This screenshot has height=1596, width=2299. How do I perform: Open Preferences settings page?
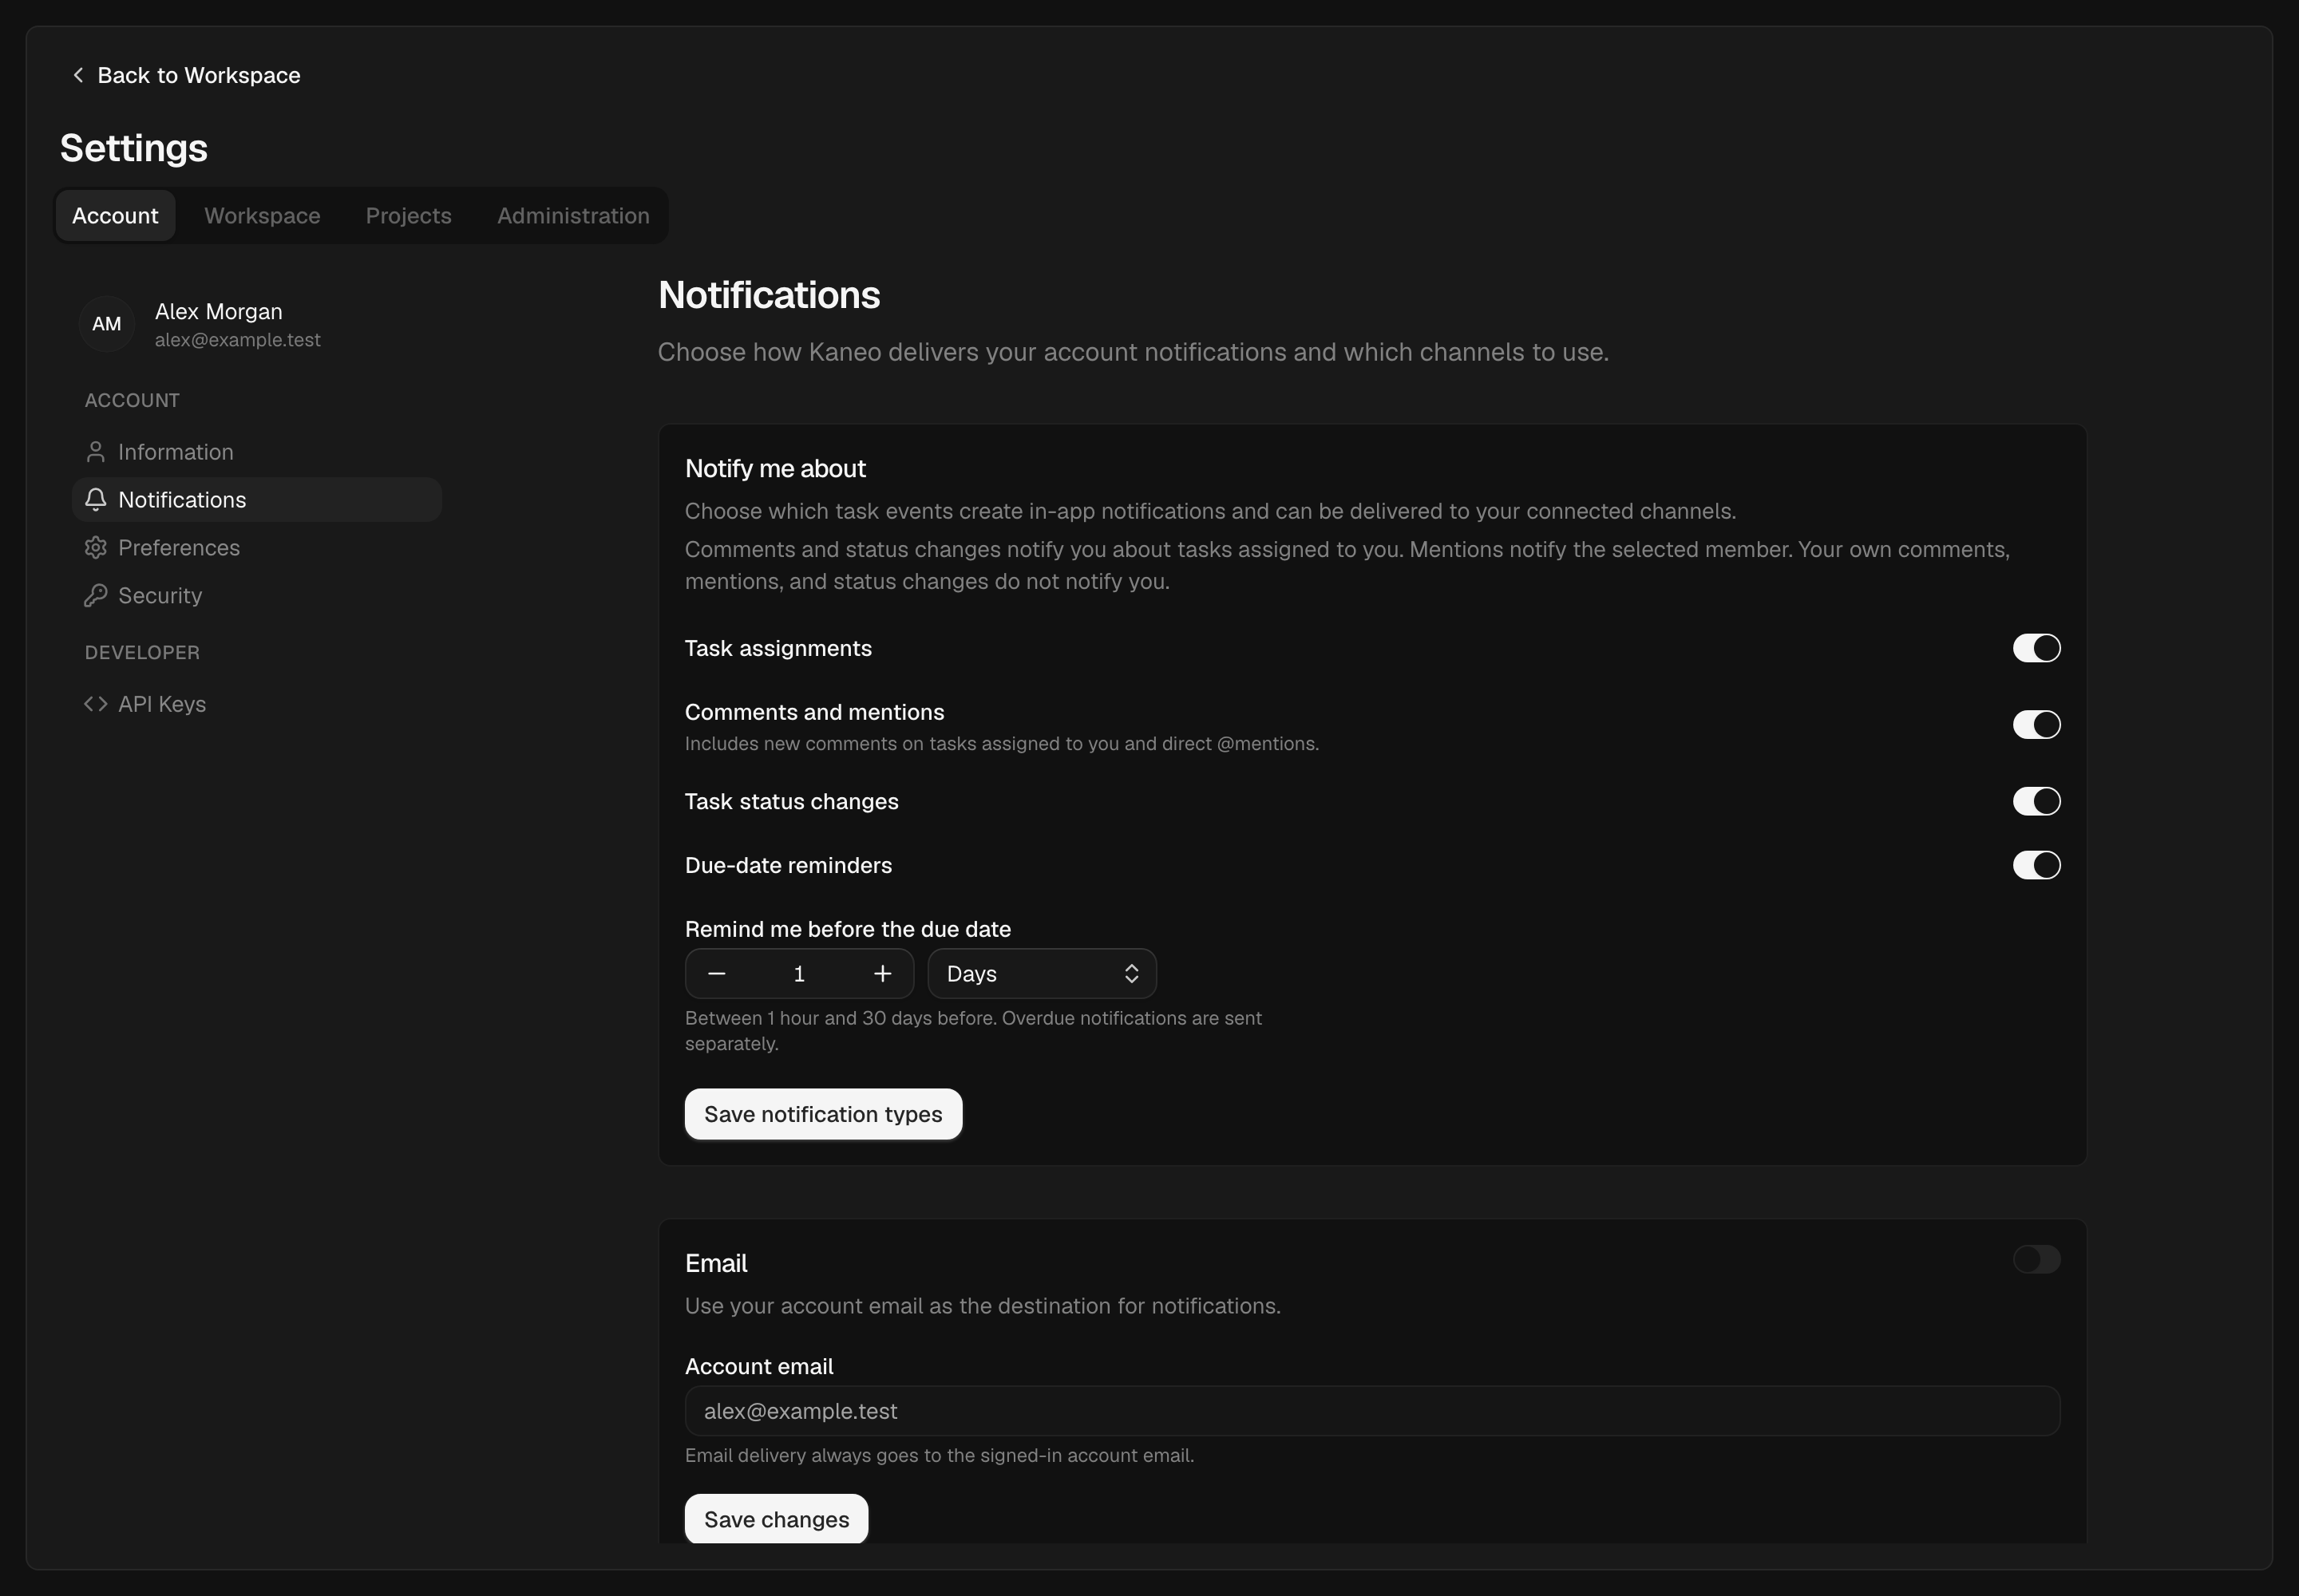point(257,548)
